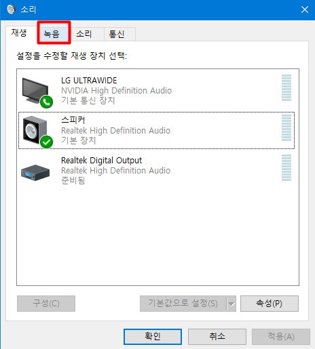Click the Realtek Digital Output device icon
315x349 pixels.
pyautogui.click(x=35, y=173)
